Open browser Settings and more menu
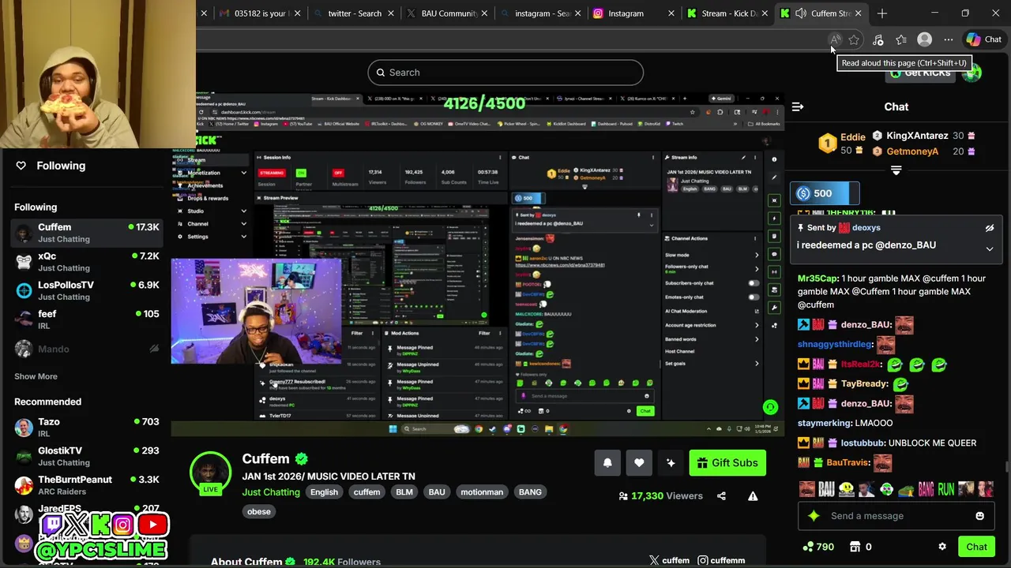Viewport: 1011px width, 568px height. (948, 39)
